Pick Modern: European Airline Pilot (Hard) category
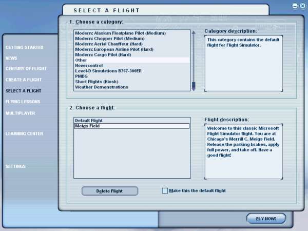 tap(131, 49)
